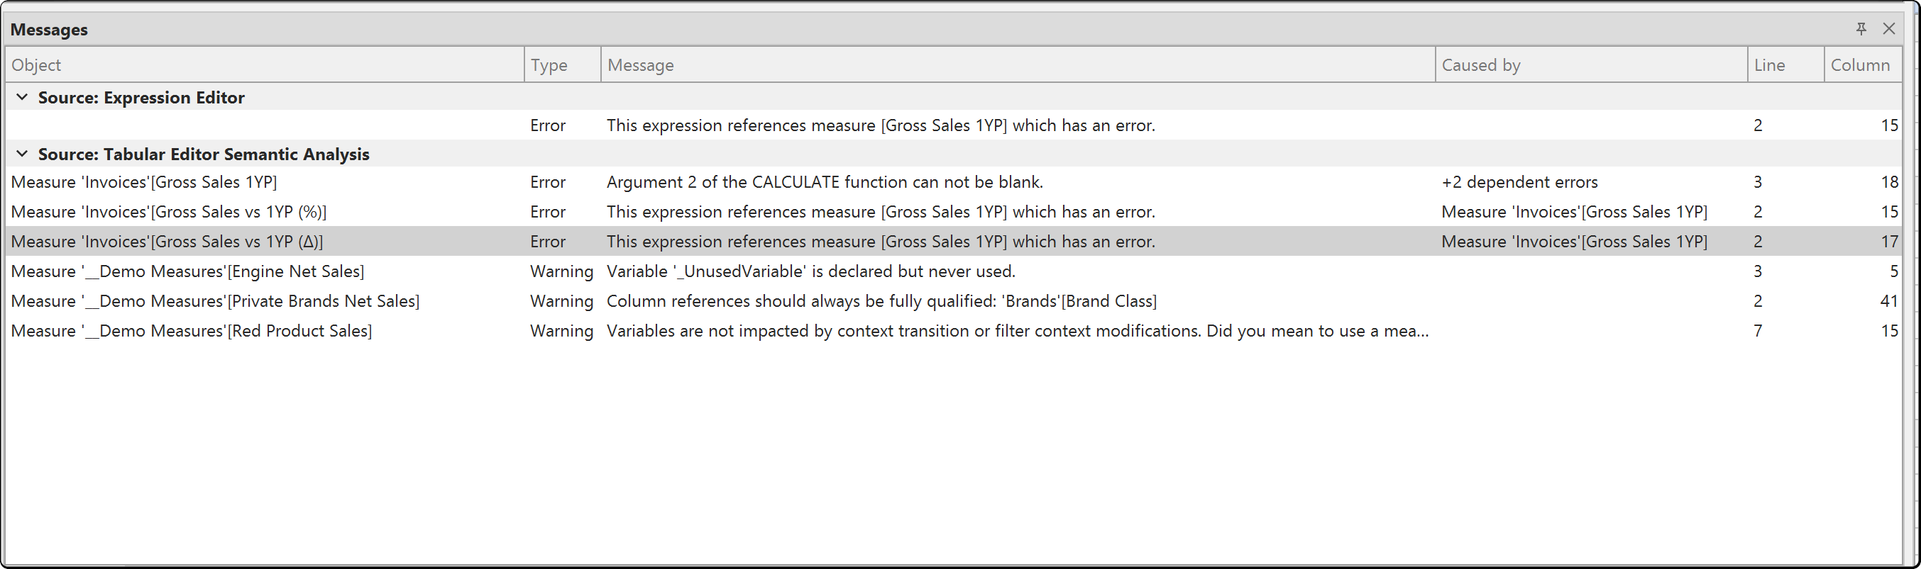Select the Engine Net Sales warning row
Image resolution: width=1921 pixels, height=569 pixels.
[x=954, y=271]
